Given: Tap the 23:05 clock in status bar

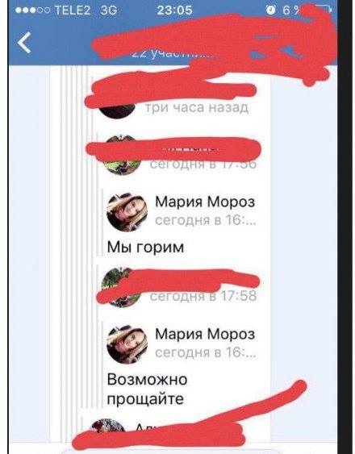Looking at the screenshot, I should point(174,10).
